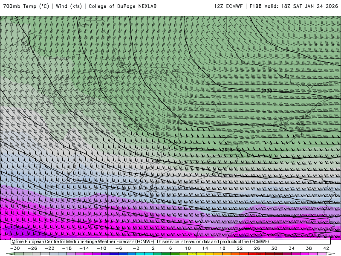
Task: Click the '700mb Temp (°C)' title text
Action: point(26,6)
